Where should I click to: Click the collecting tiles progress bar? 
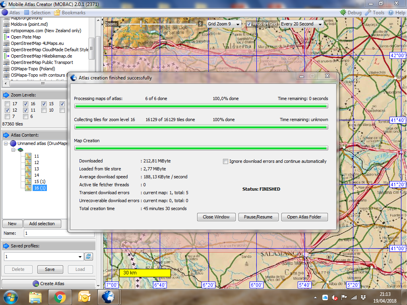(x=201, y=127)
